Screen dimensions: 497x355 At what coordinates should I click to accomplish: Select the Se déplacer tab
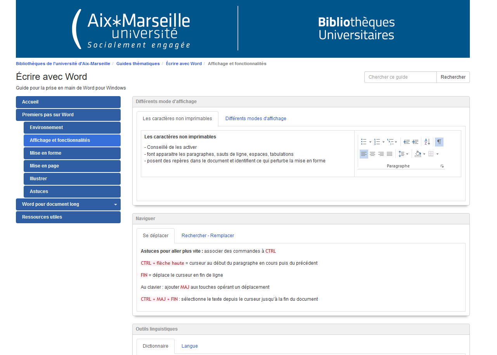(x=156, y=236)
